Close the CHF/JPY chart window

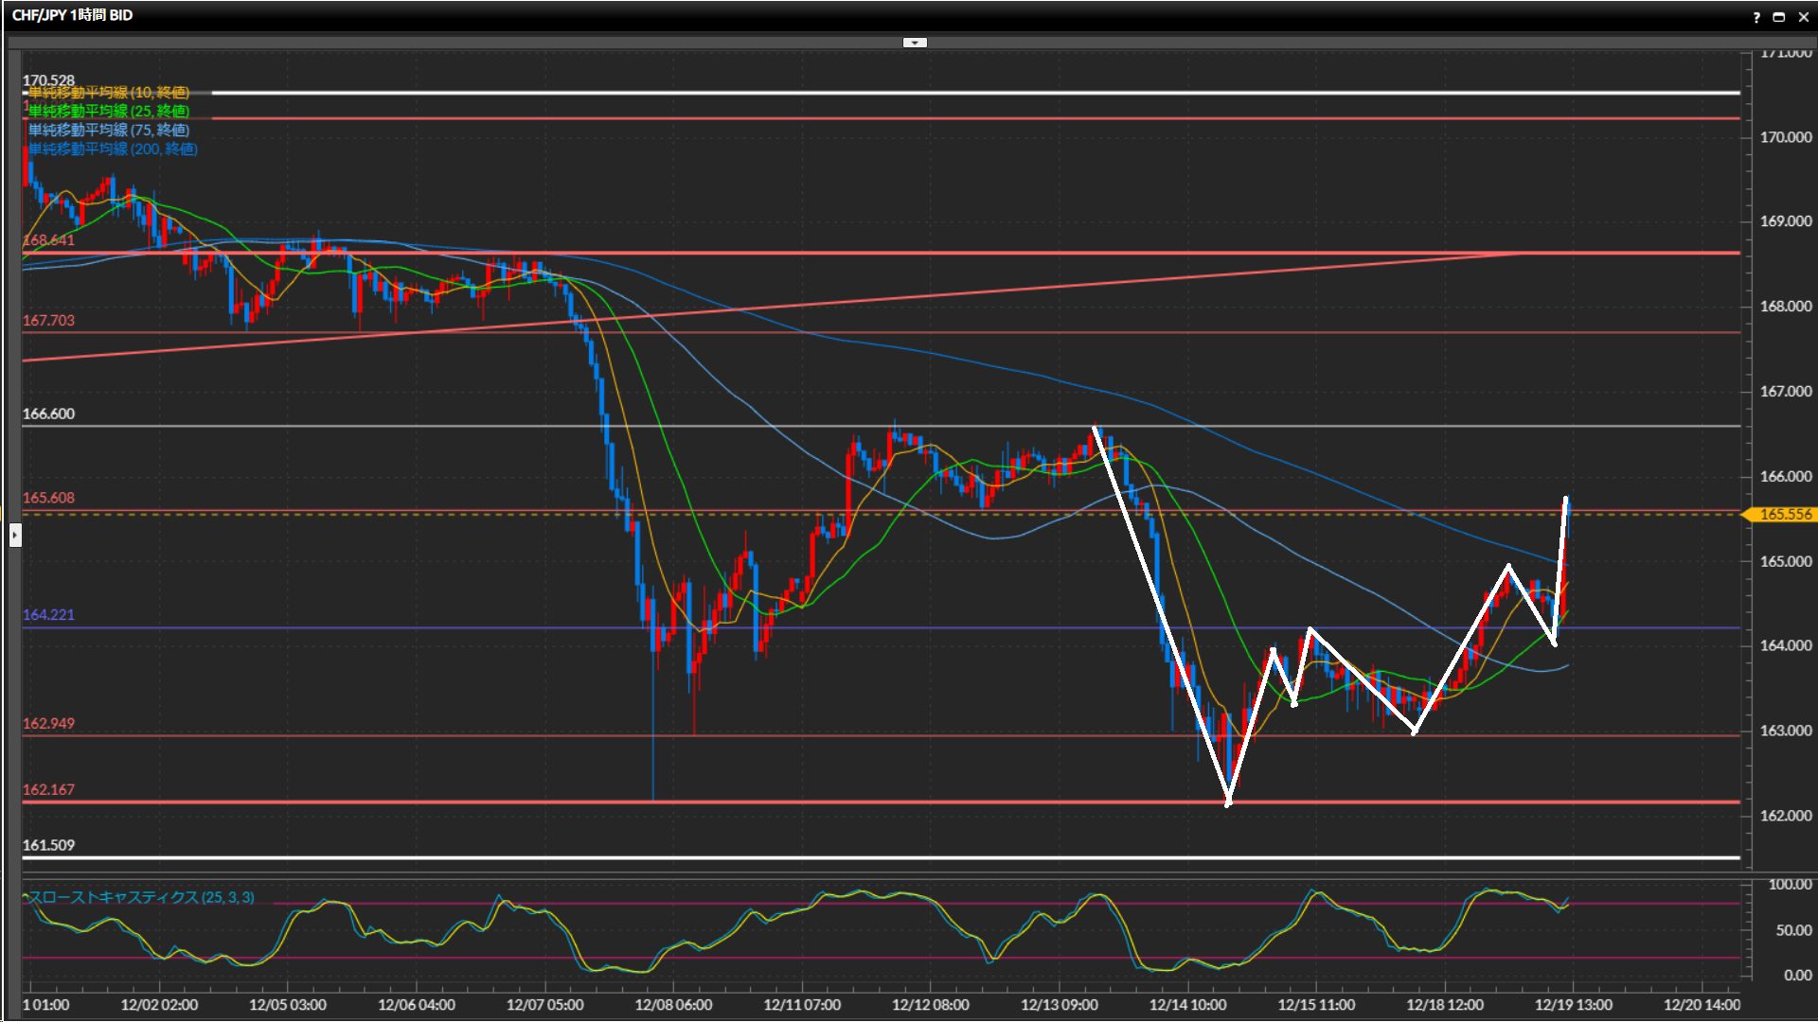point(1803,17)
